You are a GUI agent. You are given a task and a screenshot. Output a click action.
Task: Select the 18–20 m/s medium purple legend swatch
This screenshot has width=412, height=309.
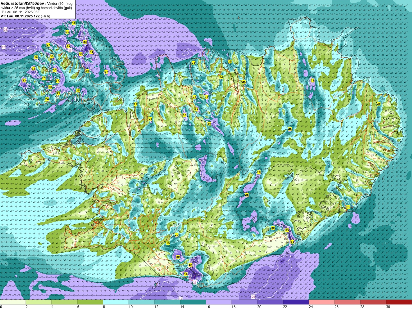coord(245,302)
